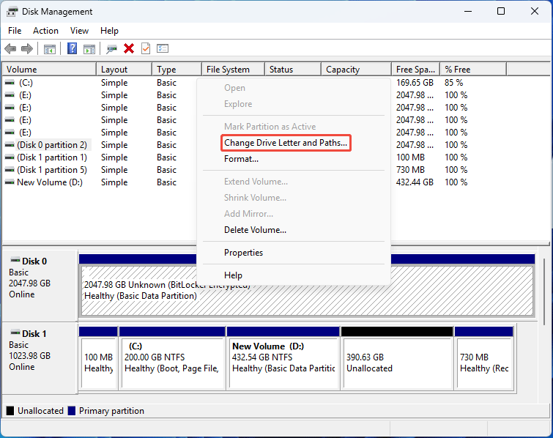Viewport: 553px width, 438px height.
Task: Open the blue Help question-mark toolbar icon
Action: (x=72, y=48)
